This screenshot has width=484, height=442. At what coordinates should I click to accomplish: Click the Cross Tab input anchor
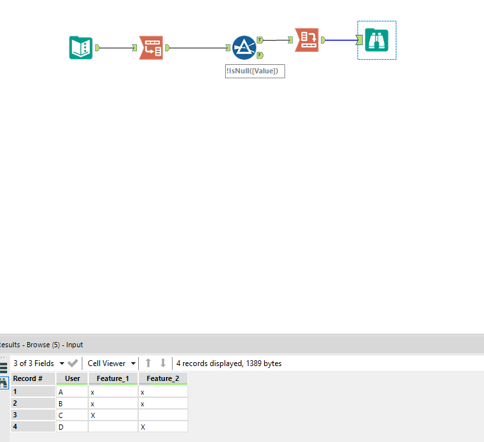point(290,40)
